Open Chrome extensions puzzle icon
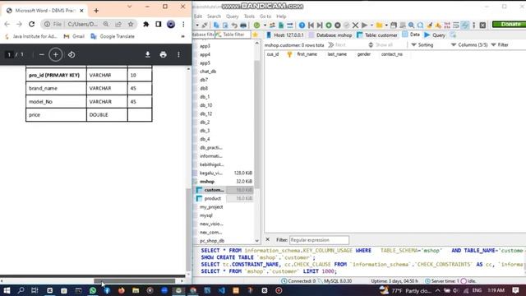The height and width of the screenshot is (296, 526). (x=146, y=24)
